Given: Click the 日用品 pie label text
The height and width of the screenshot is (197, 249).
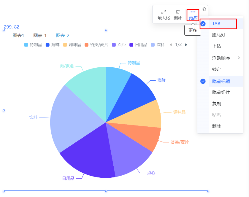Looking at the screenshot, I should [68, 178].
